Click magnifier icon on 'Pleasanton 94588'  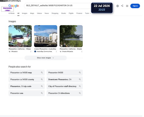[80, 72]
